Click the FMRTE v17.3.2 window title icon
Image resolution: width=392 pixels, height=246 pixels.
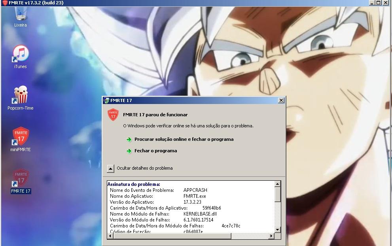pyautogui.click(x=5, y=3)
